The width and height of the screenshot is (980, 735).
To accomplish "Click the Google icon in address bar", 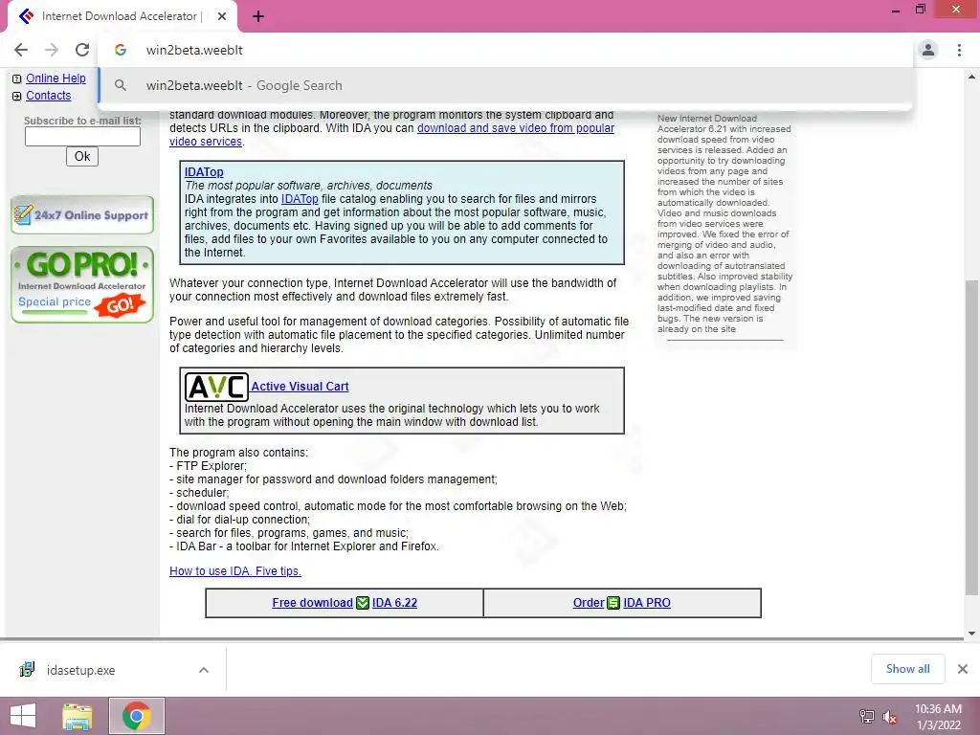I will point(121,50).
